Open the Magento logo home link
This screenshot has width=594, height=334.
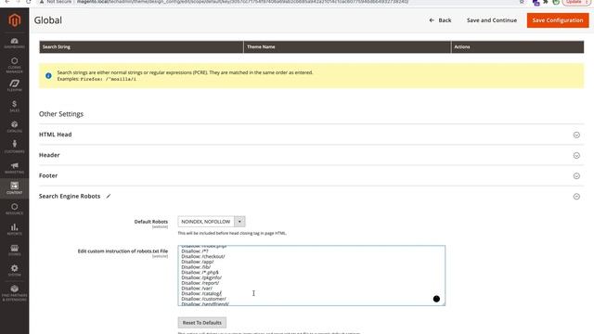pos(15,20)
